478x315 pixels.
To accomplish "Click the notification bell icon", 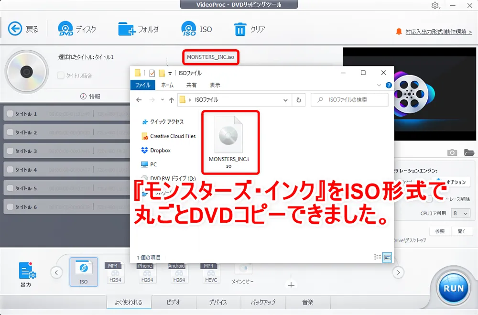I will tap(399, 32).
